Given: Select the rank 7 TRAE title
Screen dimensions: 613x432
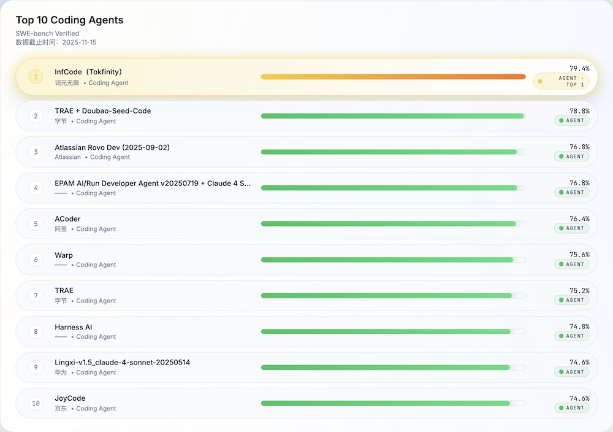Looking at the screenshot, I should [x=64, y=290].
